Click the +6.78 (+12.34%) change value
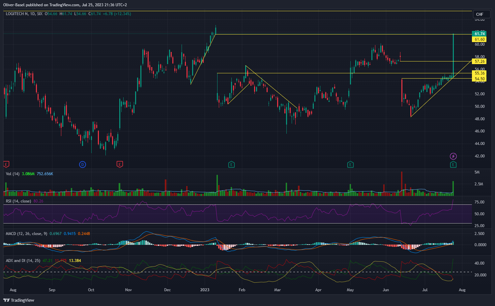Viewport: 495px width, 306px height. (x=117, y=14)
